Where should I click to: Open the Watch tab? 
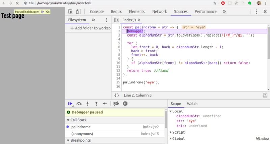192,104
